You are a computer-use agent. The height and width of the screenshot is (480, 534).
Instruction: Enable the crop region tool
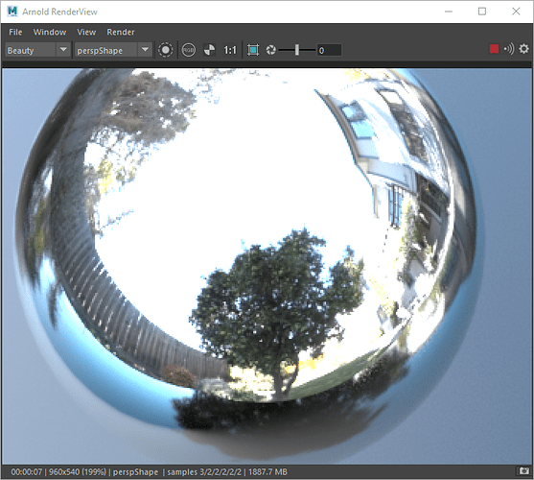click(x=253, y=50)
